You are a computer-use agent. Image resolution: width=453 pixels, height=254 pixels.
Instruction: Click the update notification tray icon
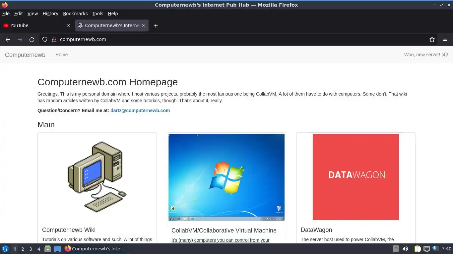[x=435, y=249]
